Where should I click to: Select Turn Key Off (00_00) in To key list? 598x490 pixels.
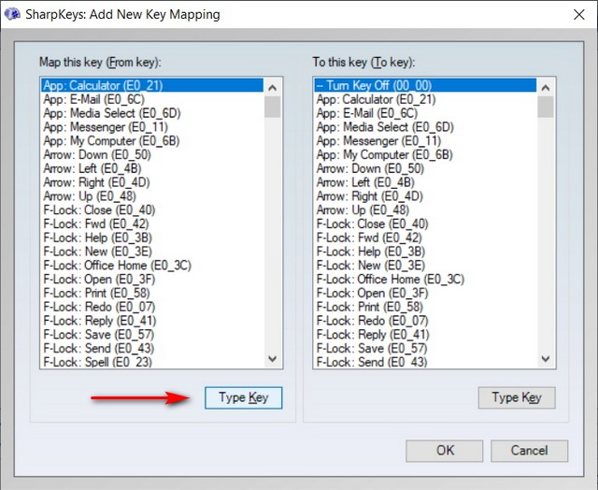pyautogui.click(x=374, y=86)
